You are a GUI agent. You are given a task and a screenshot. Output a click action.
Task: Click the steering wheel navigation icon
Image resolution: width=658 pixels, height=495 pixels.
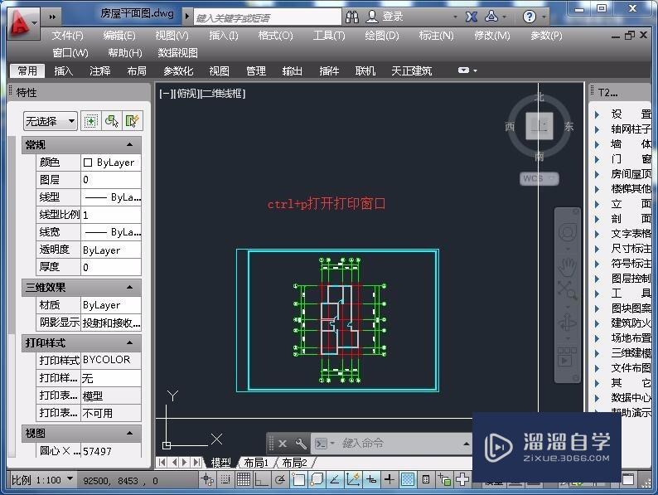point(568,232)
